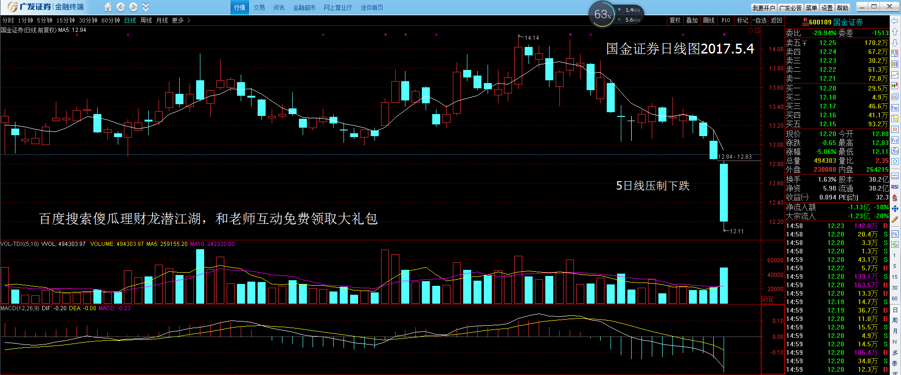Select the pencil drawing tool icon
The image size is (901, 375).
click(895, 219)
